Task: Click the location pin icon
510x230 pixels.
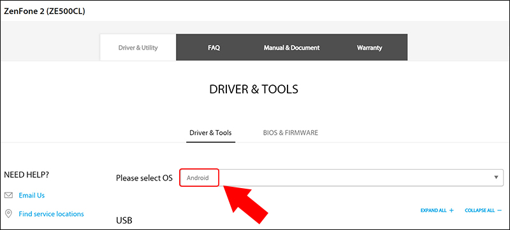Action: click(8, 214)
